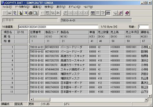Screen dimensions: 153x107
Task: Click cell T9510-C-01
Action: coord(37,69)
